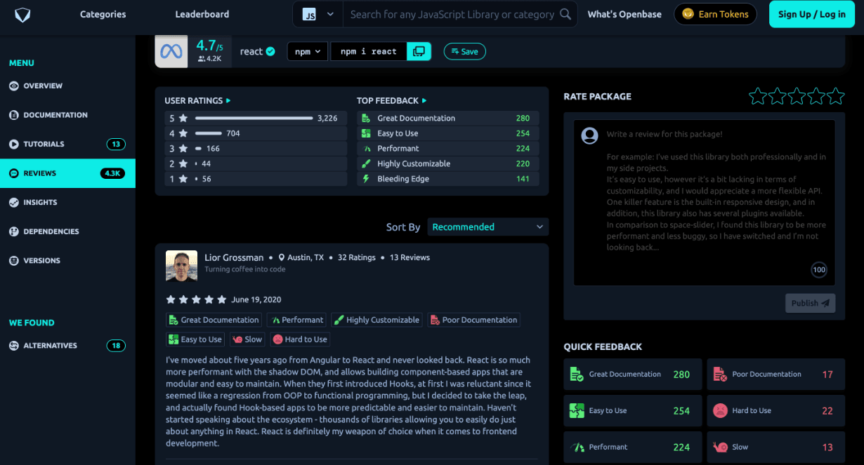
Task: Save the react package
Action: (465, 51)
